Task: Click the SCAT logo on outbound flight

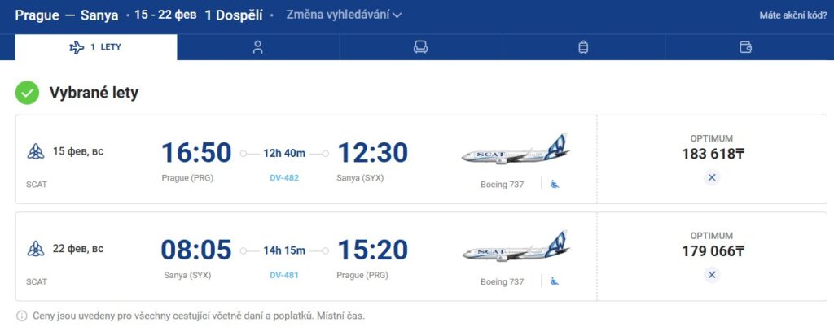Action: click(36, 151)
